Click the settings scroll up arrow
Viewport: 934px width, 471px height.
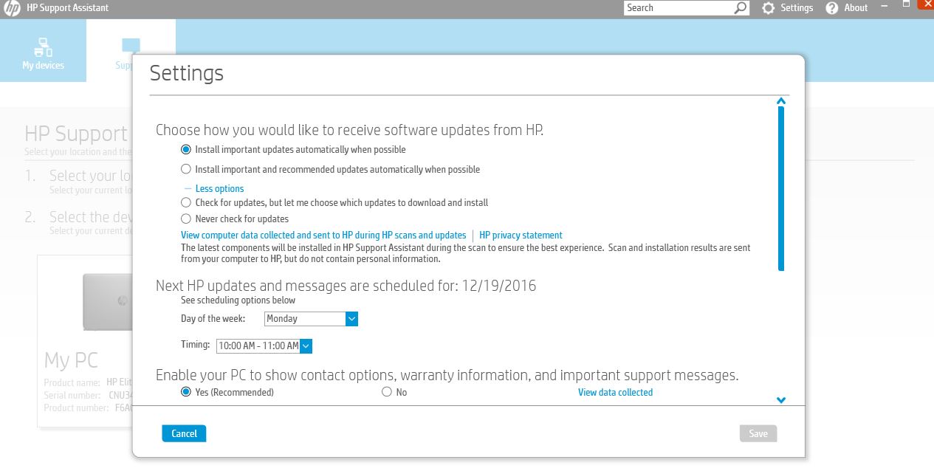(780, 100)
